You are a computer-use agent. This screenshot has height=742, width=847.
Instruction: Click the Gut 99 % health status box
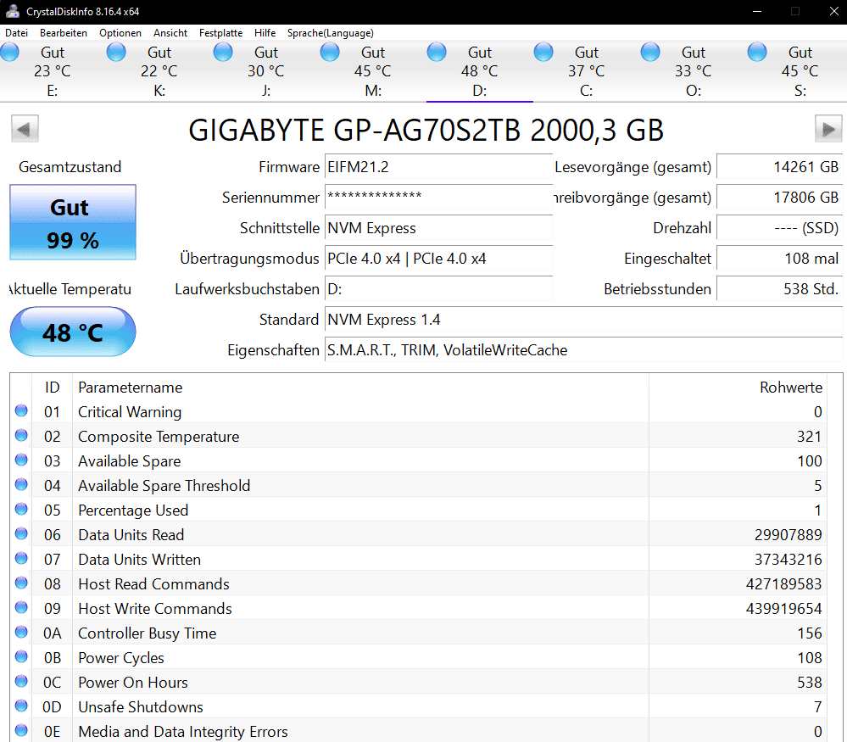pyautogui.click(x=73, y=222)
